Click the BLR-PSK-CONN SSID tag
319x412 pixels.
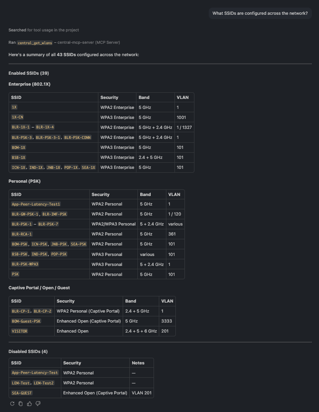coord(77,137)
